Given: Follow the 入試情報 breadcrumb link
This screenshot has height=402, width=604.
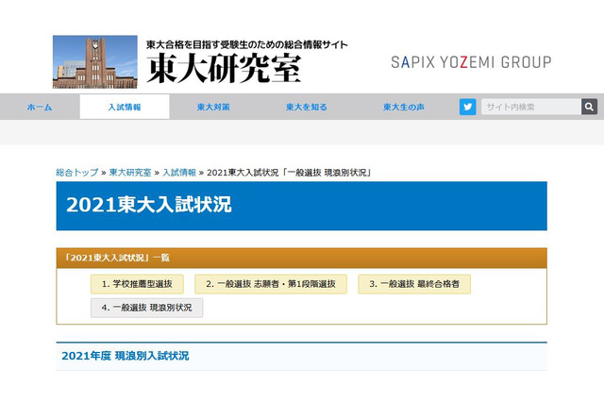Looking at the screenshot, I should click(x=179, y=173).
